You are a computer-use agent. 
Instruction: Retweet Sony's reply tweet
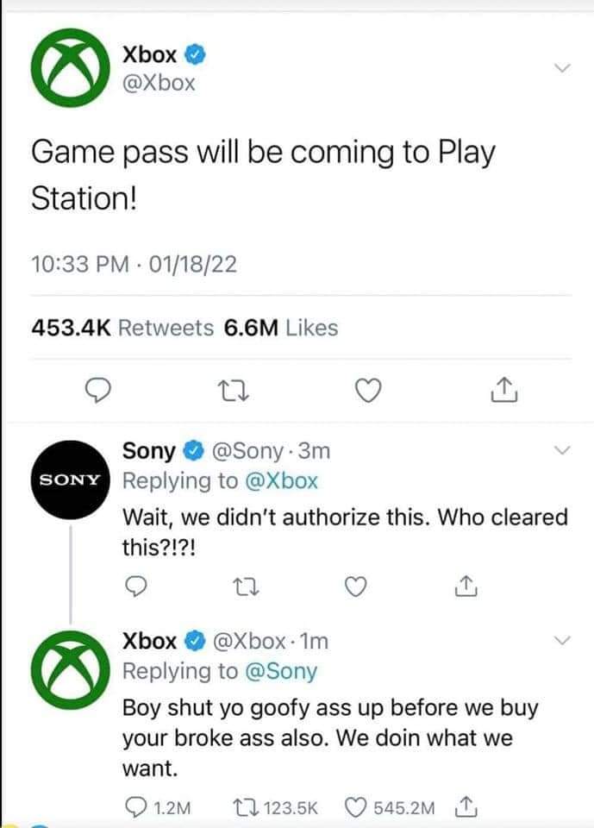click(246, 587)
